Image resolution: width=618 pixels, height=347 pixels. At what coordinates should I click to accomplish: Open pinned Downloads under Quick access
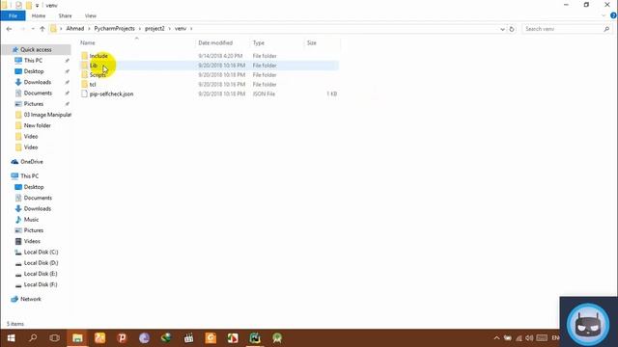[38, 82]
